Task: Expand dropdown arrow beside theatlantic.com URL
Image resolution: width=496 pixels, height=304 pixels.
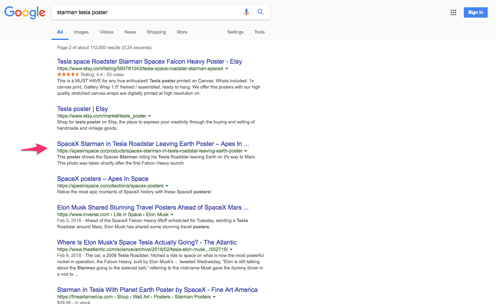Action: (x=231, y=250)
